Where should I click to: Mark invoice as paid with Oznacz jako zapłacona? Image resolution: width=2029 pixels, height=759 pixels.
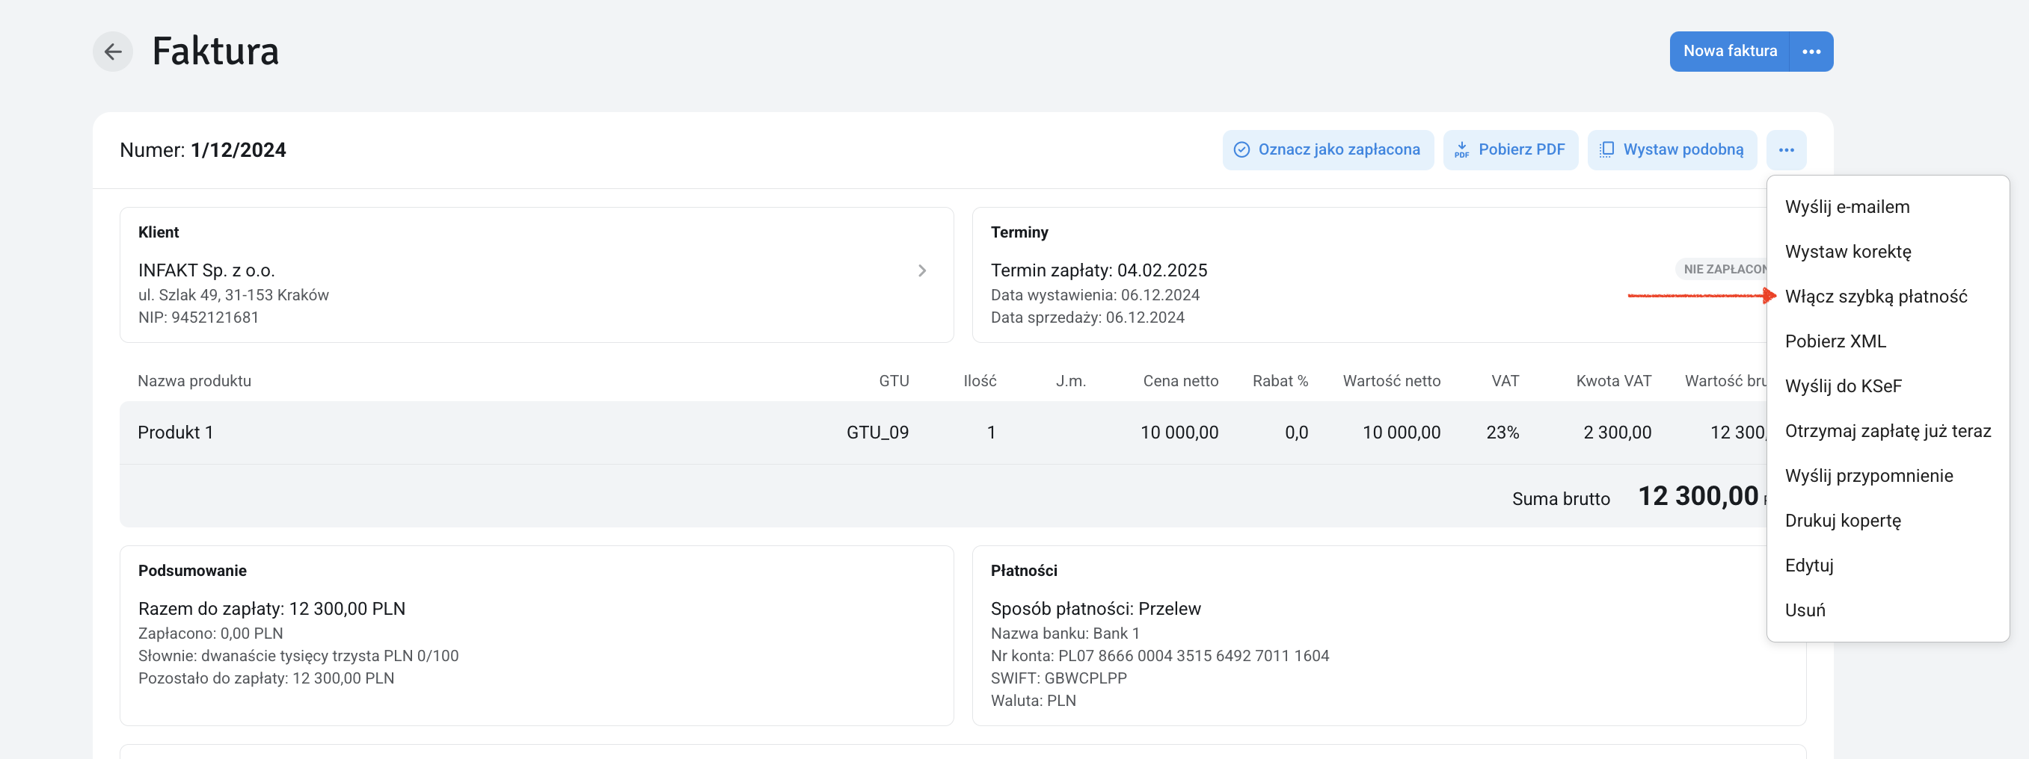point(1328,149)
